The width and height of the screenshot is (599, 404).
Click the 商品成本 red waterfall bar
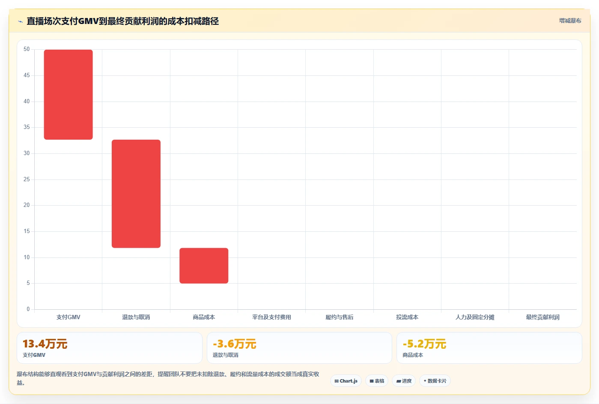pos(204,266)
